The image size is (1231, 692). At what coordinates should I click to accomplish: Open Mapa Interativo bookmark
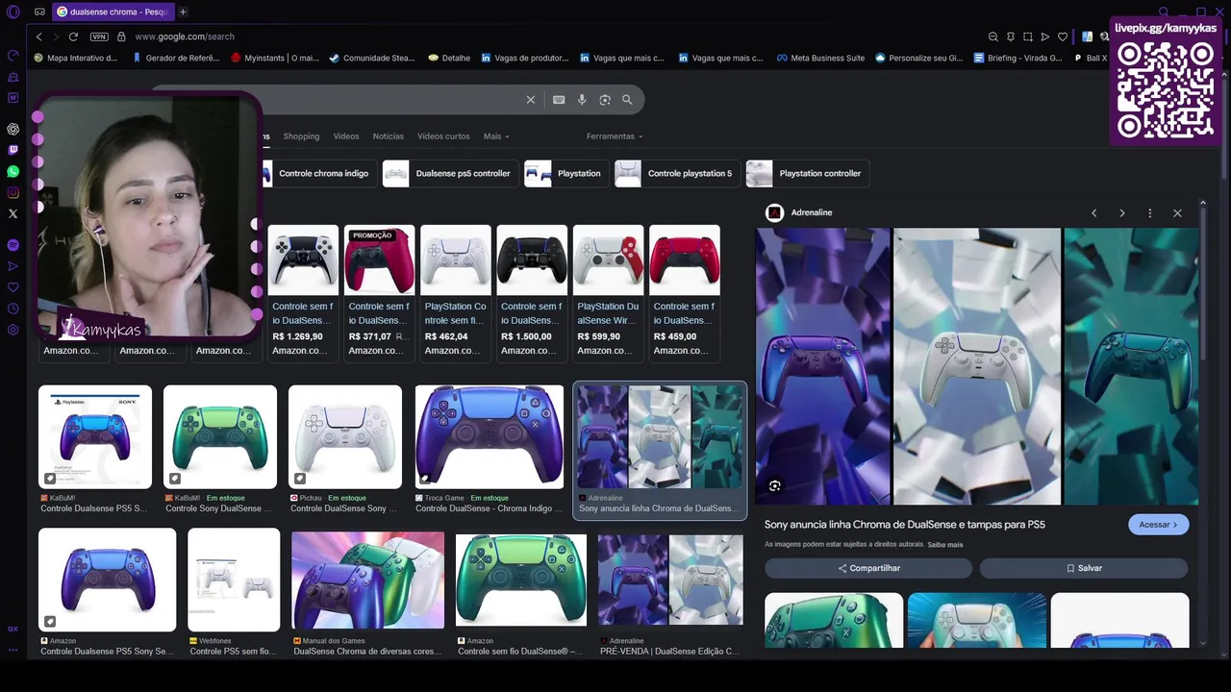click(x=76, y=58)
